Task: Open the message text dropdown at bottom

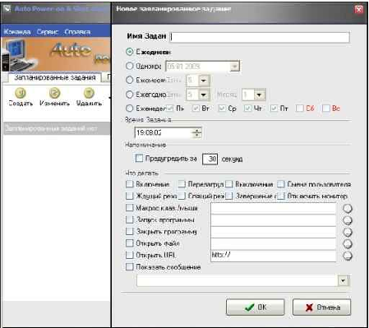Action: [343, 280]
